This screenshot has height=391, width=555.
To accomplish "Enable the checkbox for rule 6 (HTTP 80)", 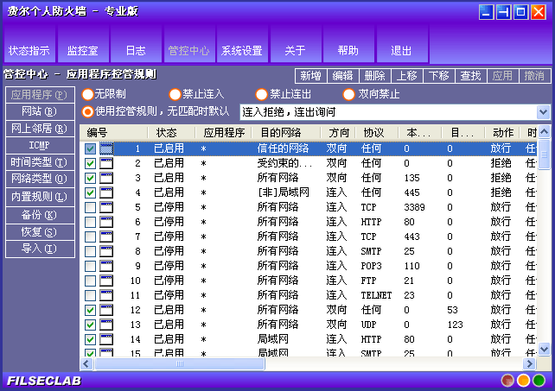I will pyautogui.click(x=90, y=222).
